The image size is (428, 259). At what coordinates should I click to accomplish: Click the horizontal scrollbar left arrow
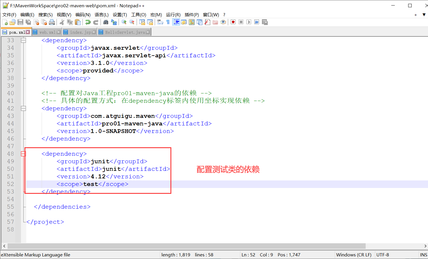4,246
